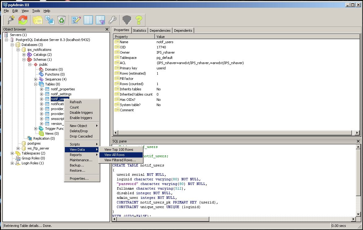Click Backup in the context menu
Image resolution: width=363 pixels, height=230 pixels.
(x=82, y=166)
